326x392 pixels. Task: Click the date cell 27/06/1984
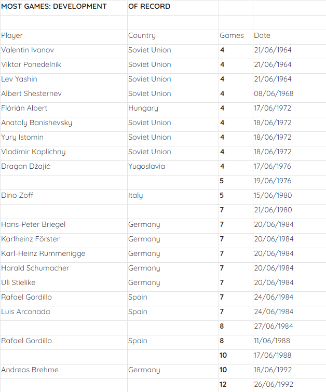(290, 328)
